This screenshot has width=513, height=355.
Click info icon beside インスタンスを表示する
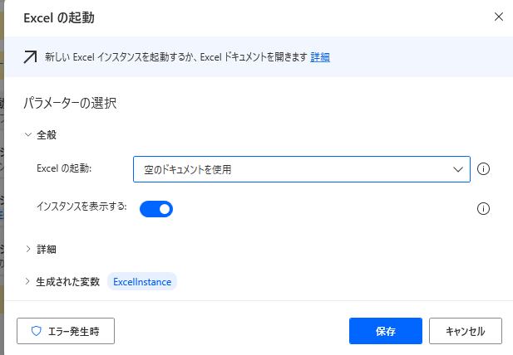pos(483,208)
